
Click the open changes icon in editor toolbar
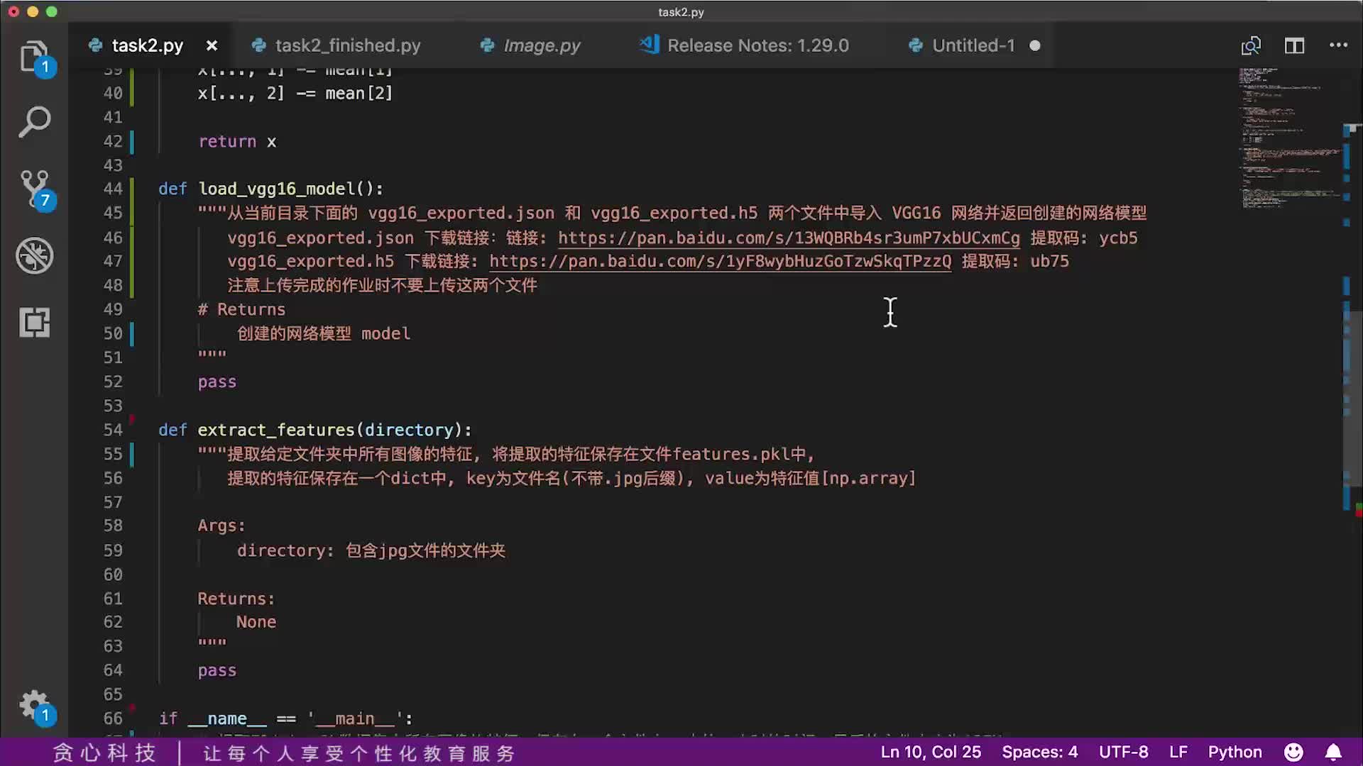pyautogui.click(x=1251, y=45)
